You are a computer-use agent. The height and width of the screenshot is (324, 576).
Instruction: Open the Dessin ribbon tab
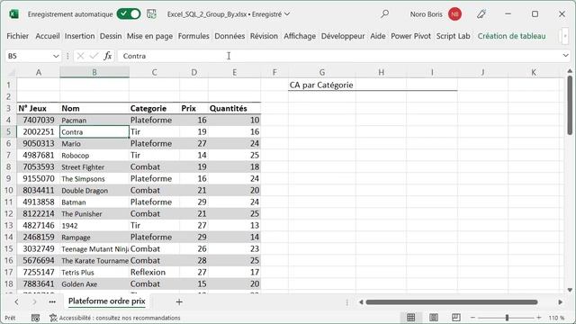(x=111, y=36)
